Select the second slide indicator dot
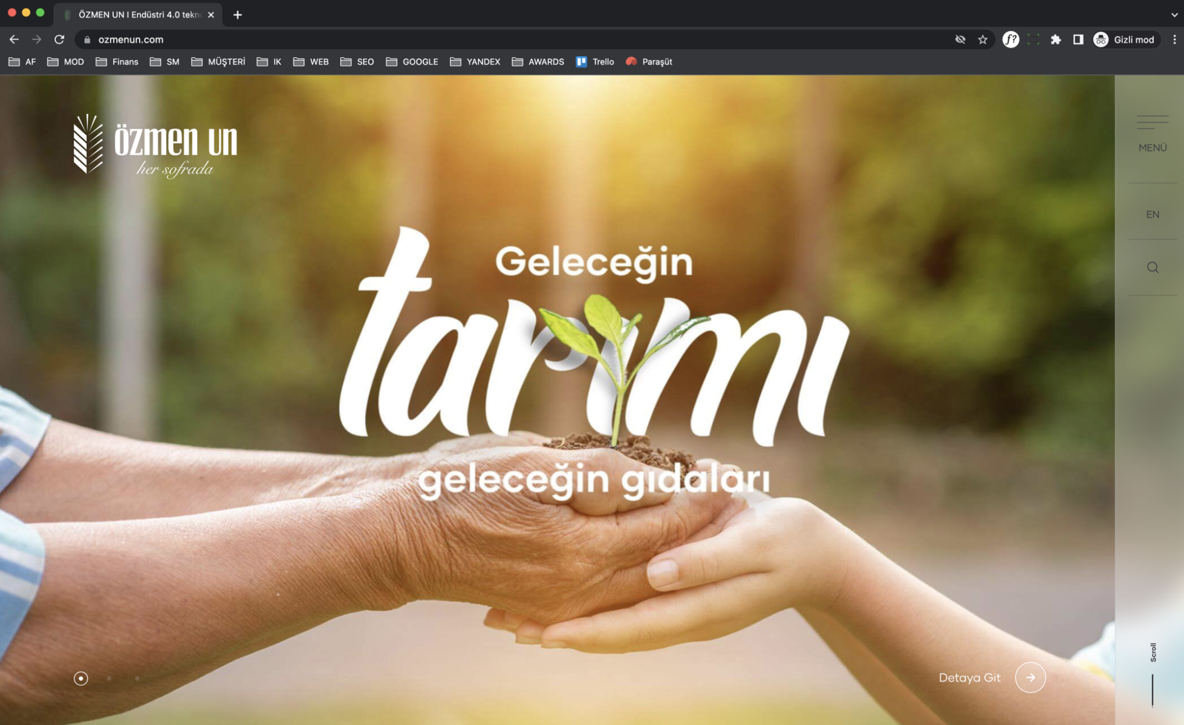This screenshot has width=1184, height=725. coord(109,678)
